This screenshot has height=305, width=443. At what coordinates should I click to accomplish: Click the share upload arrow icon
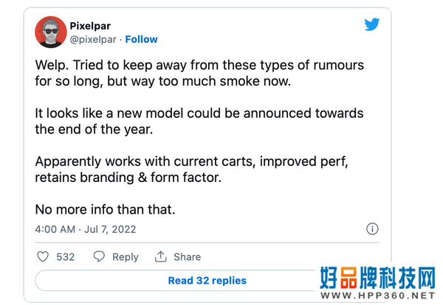pos(160,256)
